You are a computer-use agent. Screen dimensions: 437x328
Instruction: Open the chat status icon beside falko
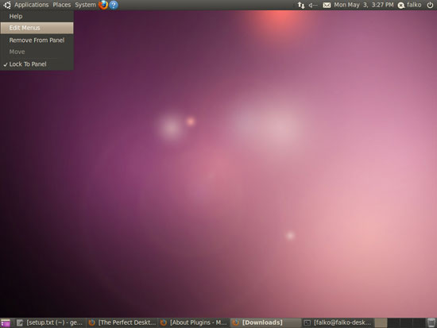tap(400, 6)
